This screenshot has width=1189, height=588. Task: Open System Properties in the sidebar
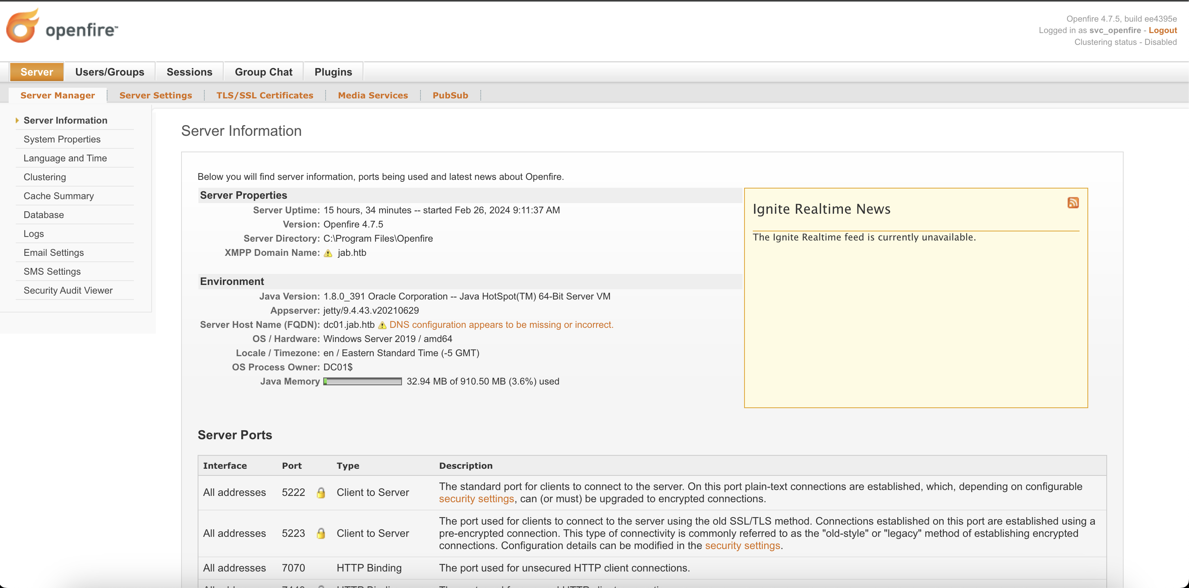(x=62, y=139)
